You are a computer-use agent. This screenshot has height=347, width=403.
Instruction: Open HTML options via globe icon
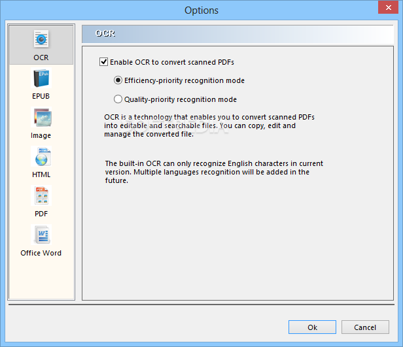[41, 156]
